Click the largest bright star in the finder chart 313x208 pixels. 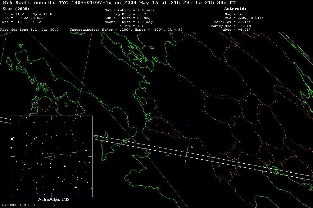(x=12, y=139)
